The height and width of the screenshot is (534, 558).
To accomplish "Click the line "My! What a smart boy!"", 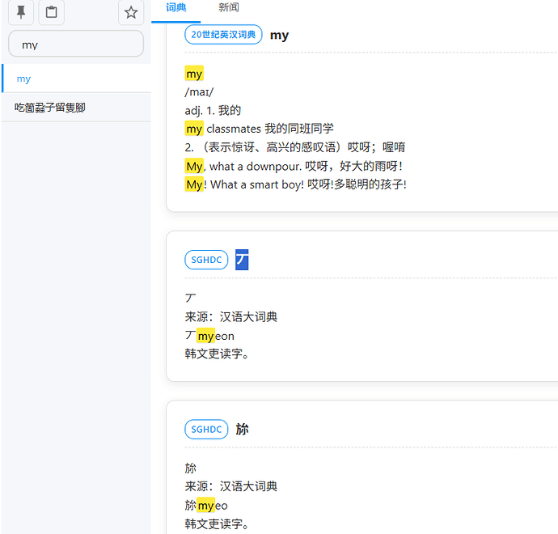I will point(295,184).
